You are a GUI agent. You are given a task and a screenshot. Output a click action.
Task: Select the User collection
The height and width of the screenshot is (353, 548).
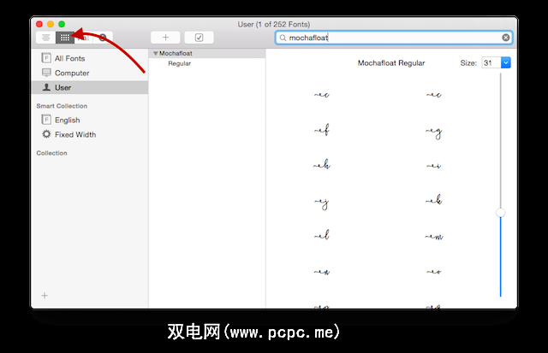coord(90,87)
